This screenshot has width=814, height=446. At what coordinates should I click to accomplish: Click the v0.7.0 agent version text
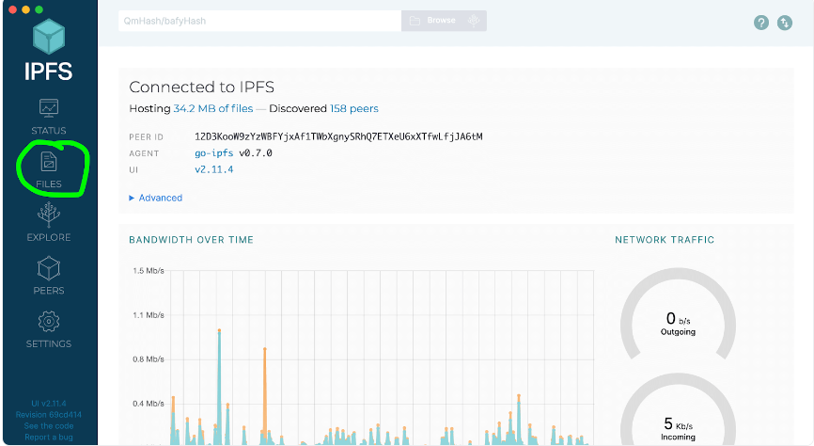[x=256, y=152]
